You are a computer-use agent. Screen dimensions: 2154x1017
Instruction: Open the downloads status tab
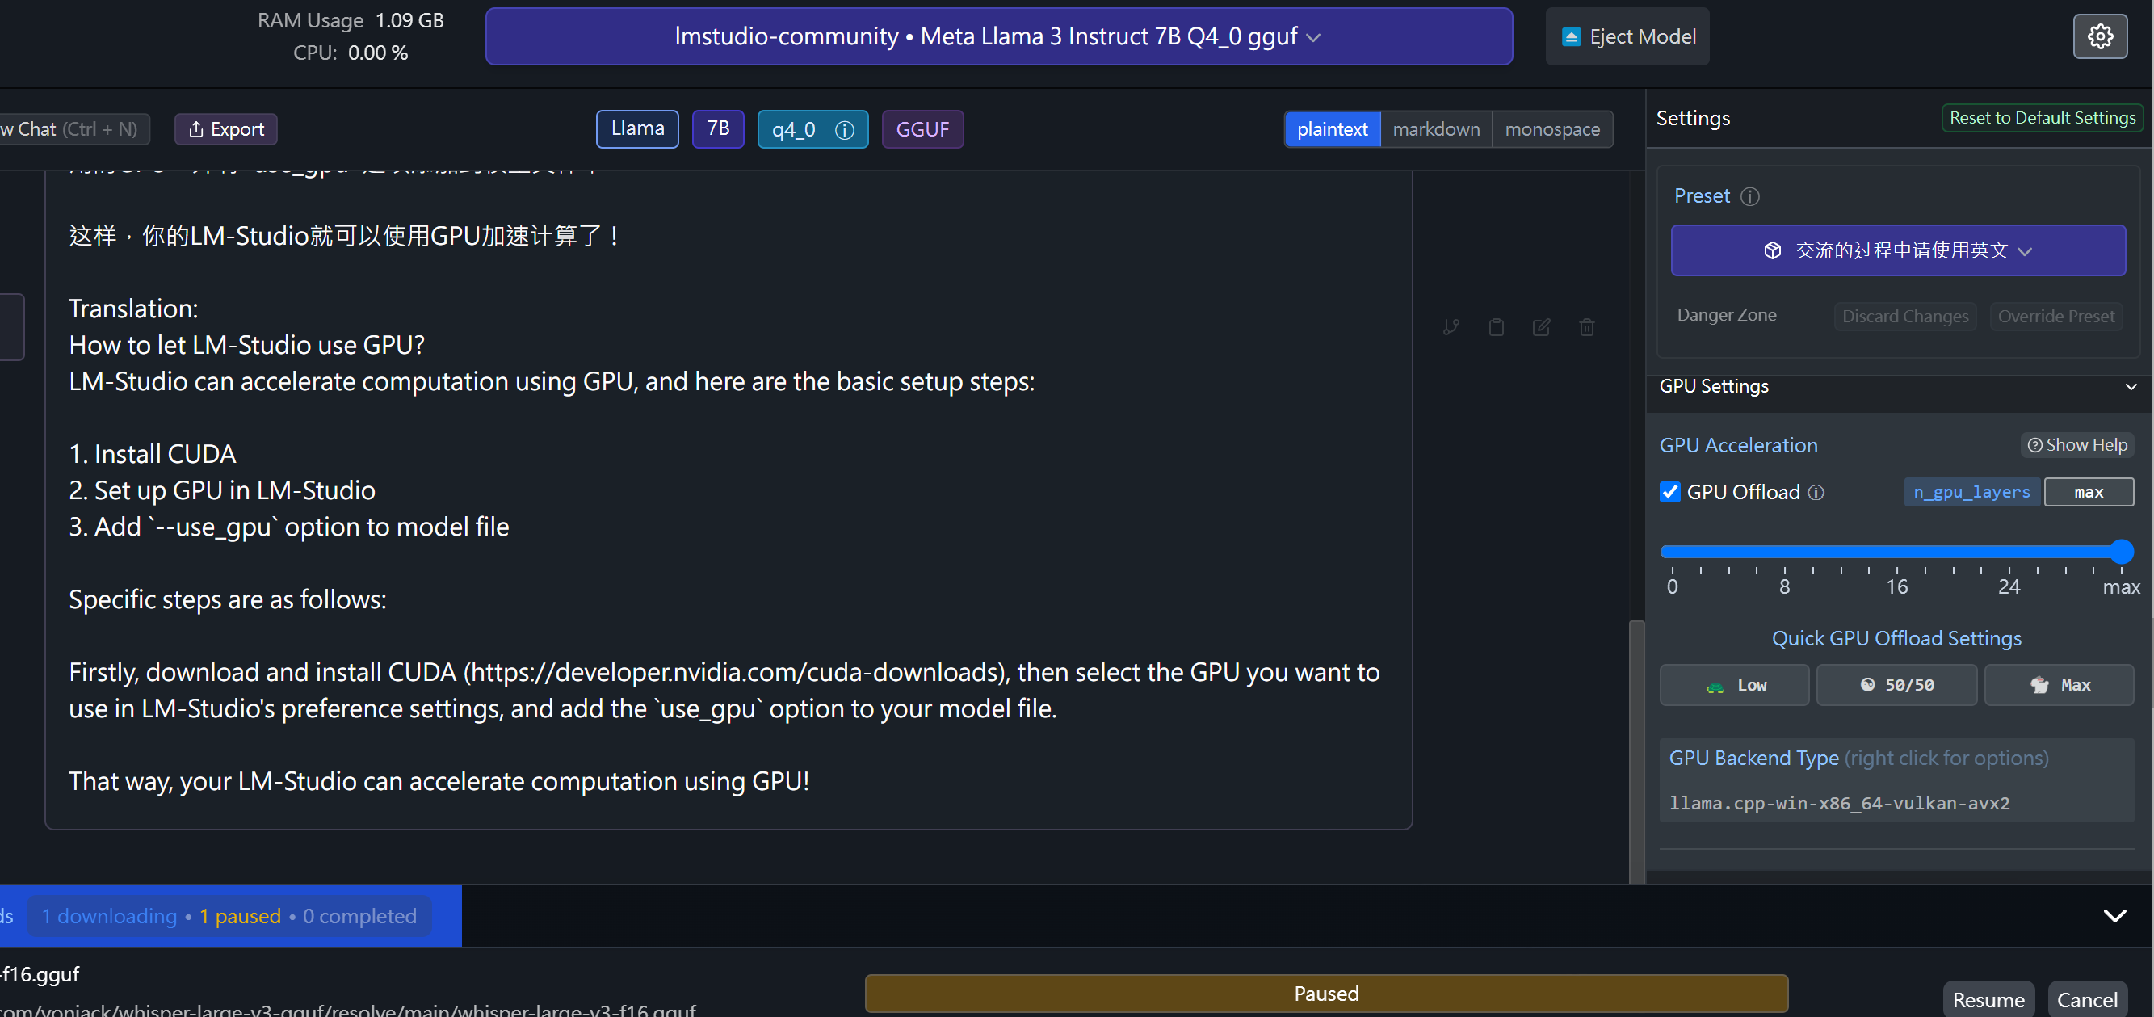tap(229, 916)
